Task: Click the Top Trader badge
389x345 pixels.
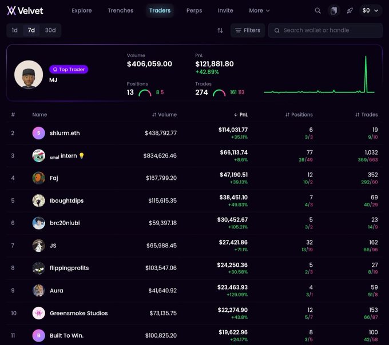Action: [x=69, y=69]
